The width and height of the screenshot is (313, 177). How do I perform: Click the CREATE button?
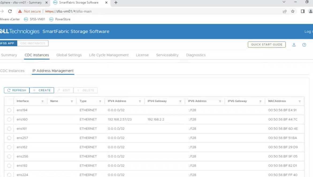[42, 90]
